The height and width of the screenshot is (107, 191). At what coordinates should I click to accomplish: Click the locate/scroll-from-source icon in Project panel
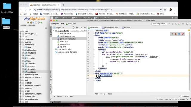tap(73, 28)
